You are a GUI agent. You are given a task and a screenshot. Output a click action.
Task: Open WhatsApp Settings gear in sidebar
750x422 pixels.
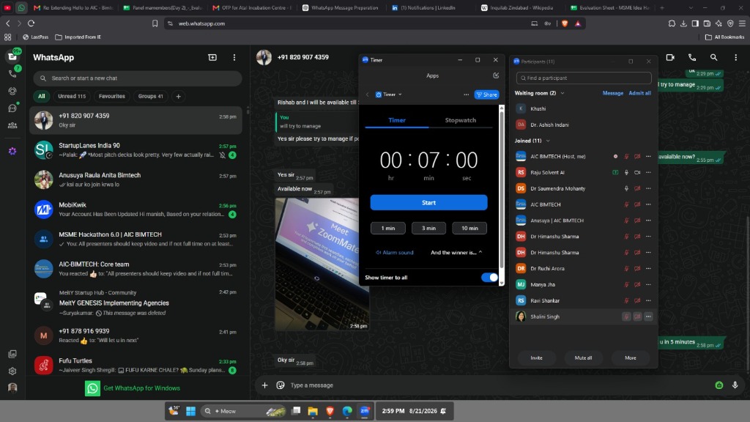coord(12,371)
